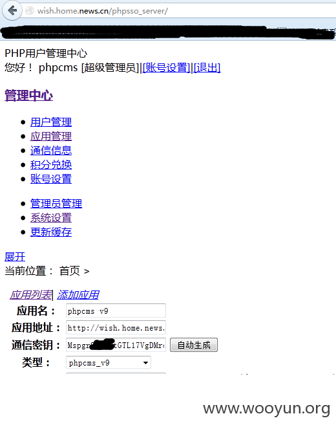Screen dimensions: 336x427
Task: Open the 账号设置 link in header greeting
Action: pyautogui.click(x=166, y=67)
